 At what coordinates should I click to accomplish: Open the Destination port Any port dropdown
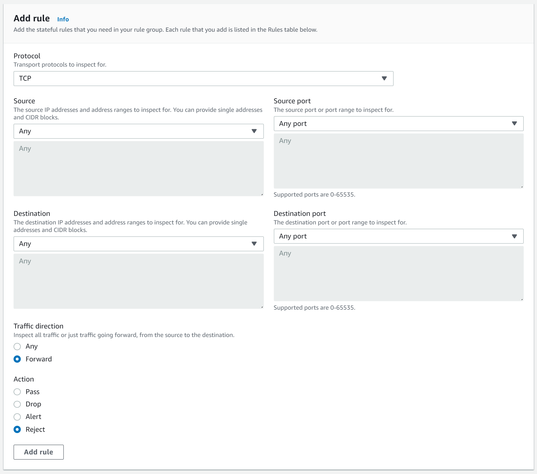(399, 236)
